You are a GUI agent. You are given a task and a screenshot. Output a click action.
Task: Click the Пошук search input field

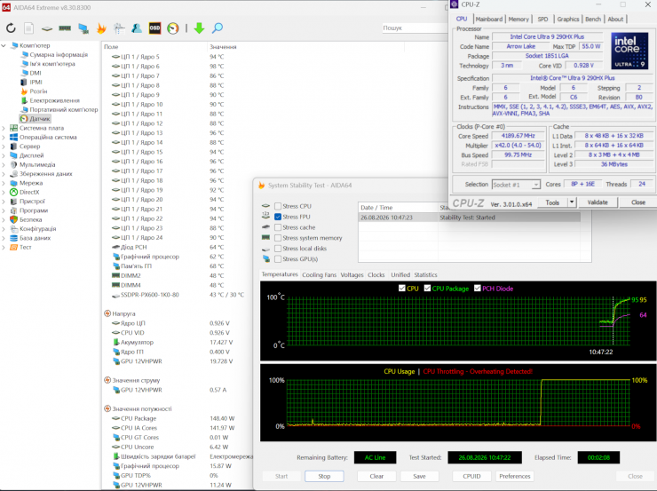click(415, 28)
